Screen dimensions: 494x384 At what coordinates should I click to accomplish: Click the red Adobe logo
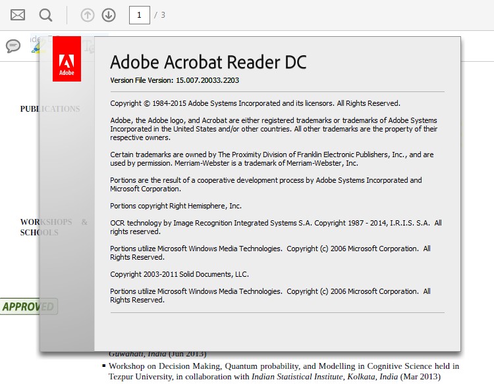pyautogui.click(x=67, y=59)
